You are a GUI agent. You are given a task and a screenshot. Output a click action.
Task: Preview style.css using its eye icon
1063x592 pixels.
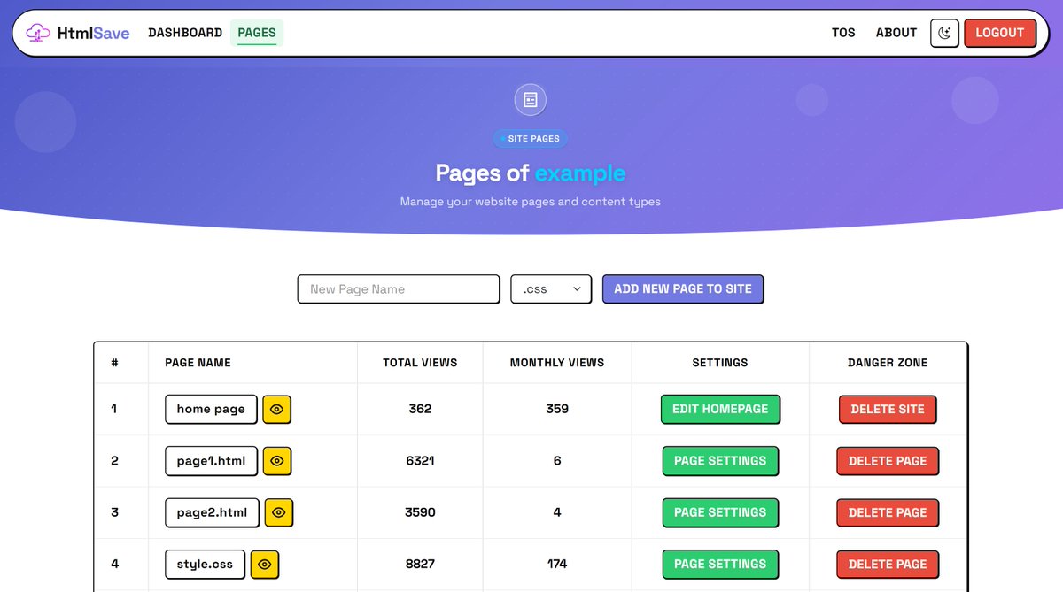265,564
